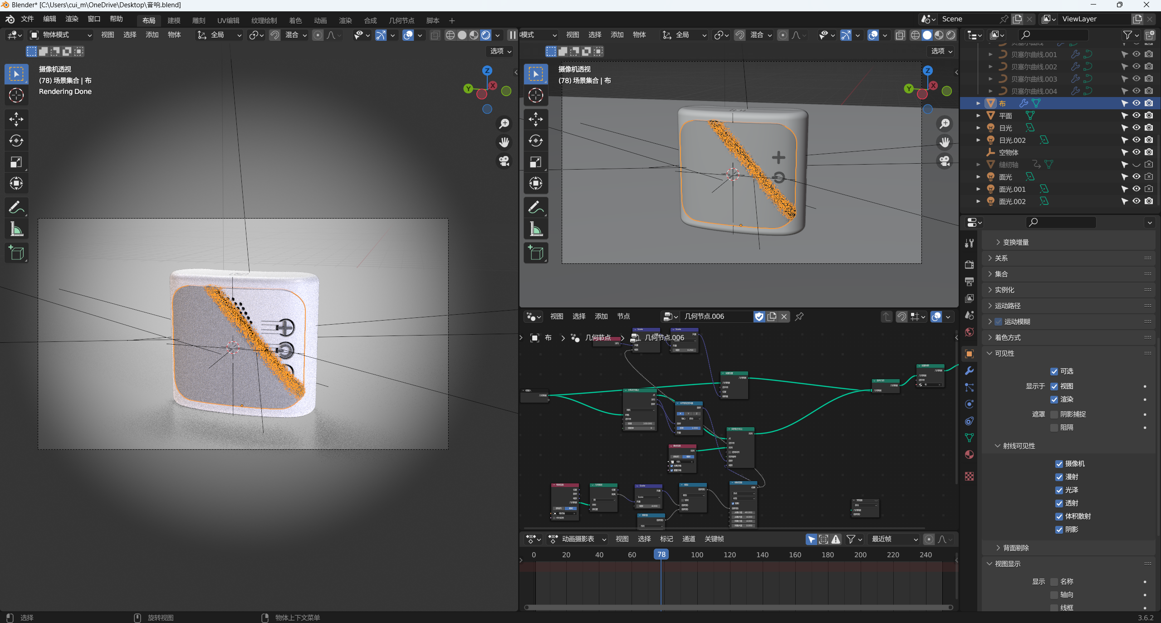
Task: Click frame 78 playhead marker
Action: coord(661,555)
